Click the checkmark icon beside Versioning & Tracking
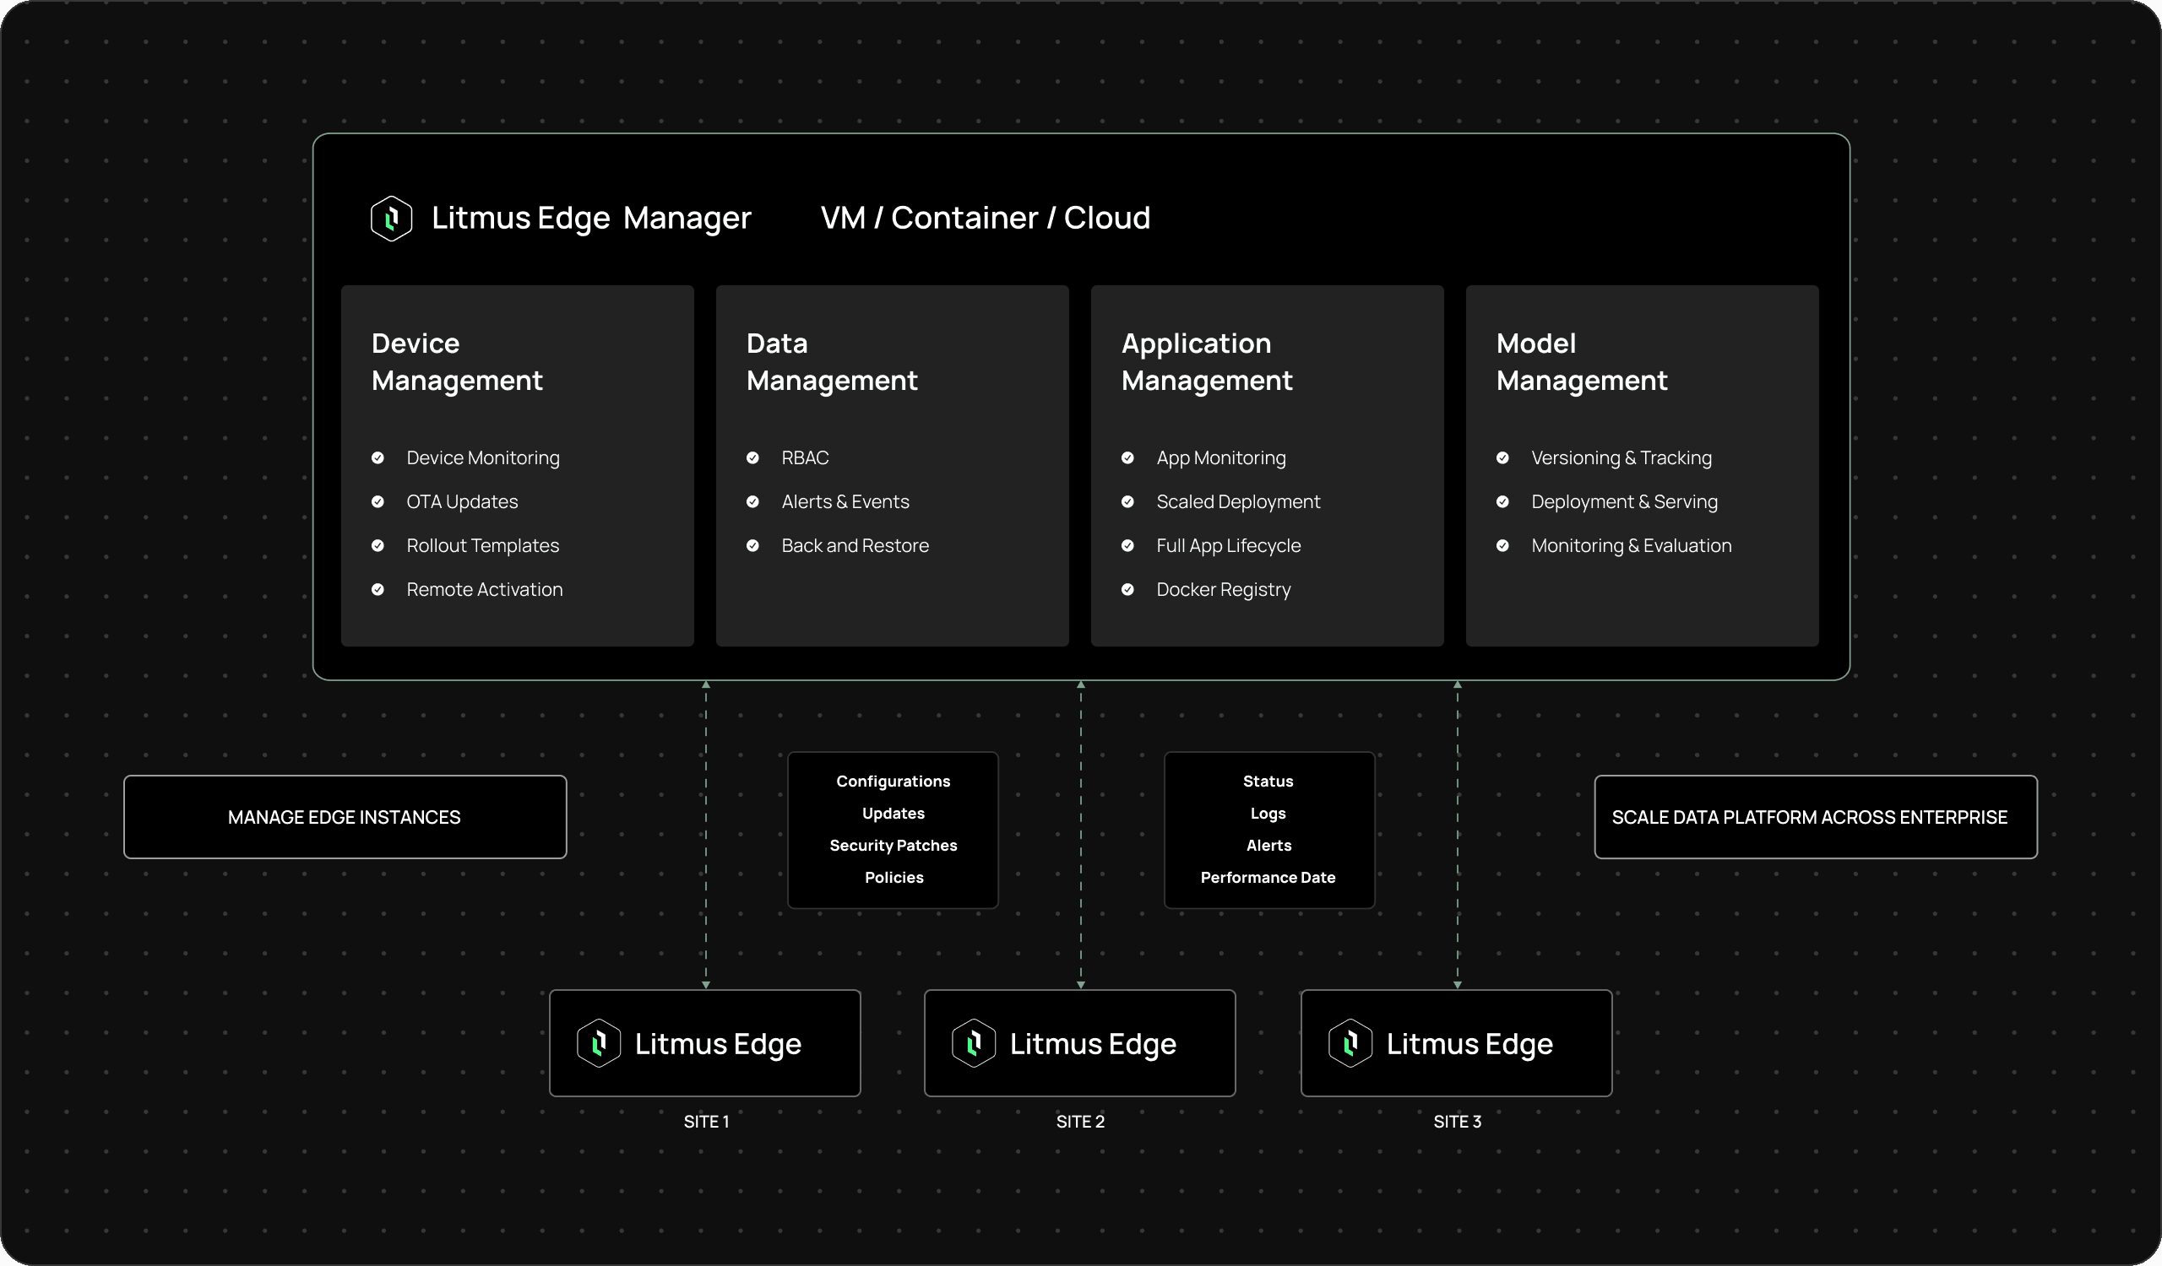Viewport: 2162px width, 1266px height. 1503,457
